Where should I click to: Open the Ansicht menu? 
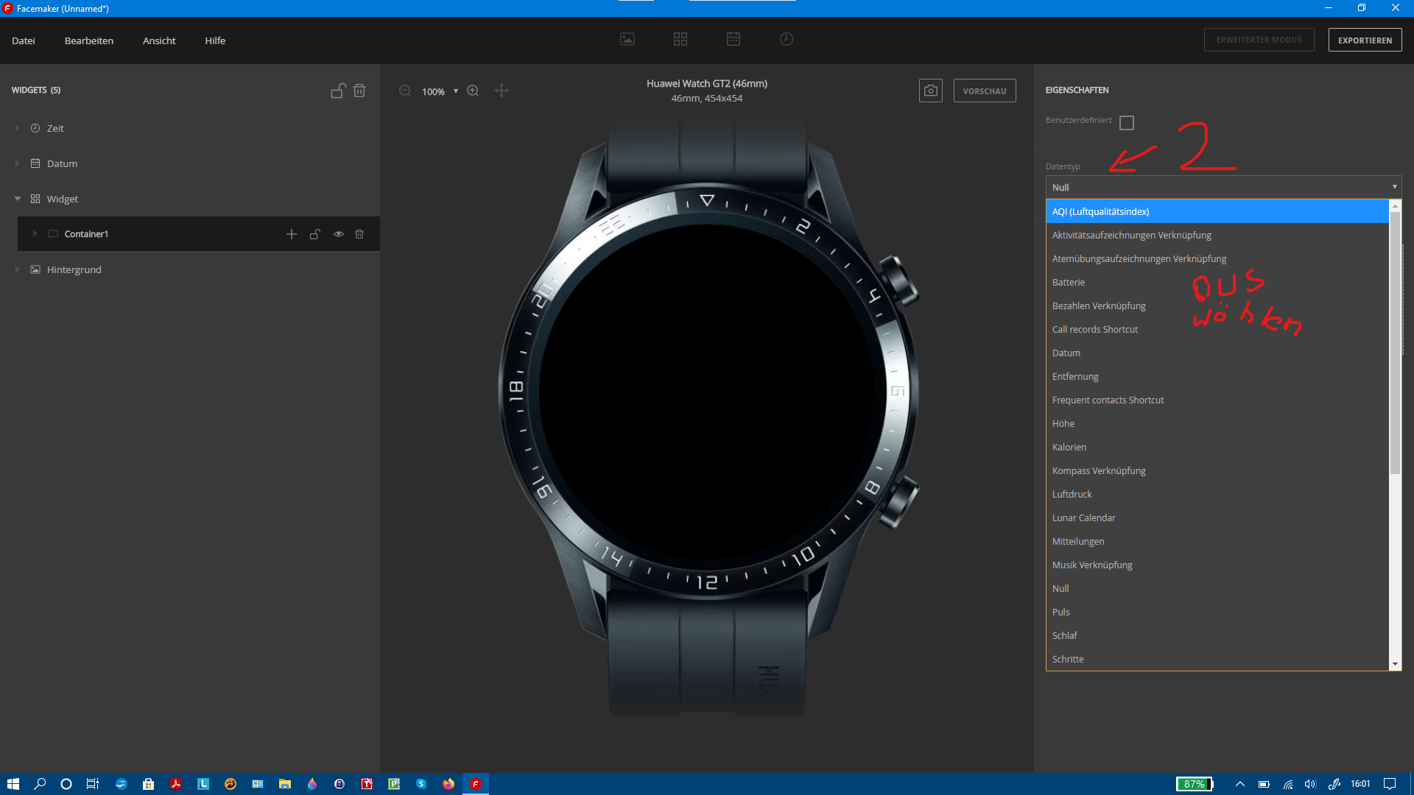159,40
